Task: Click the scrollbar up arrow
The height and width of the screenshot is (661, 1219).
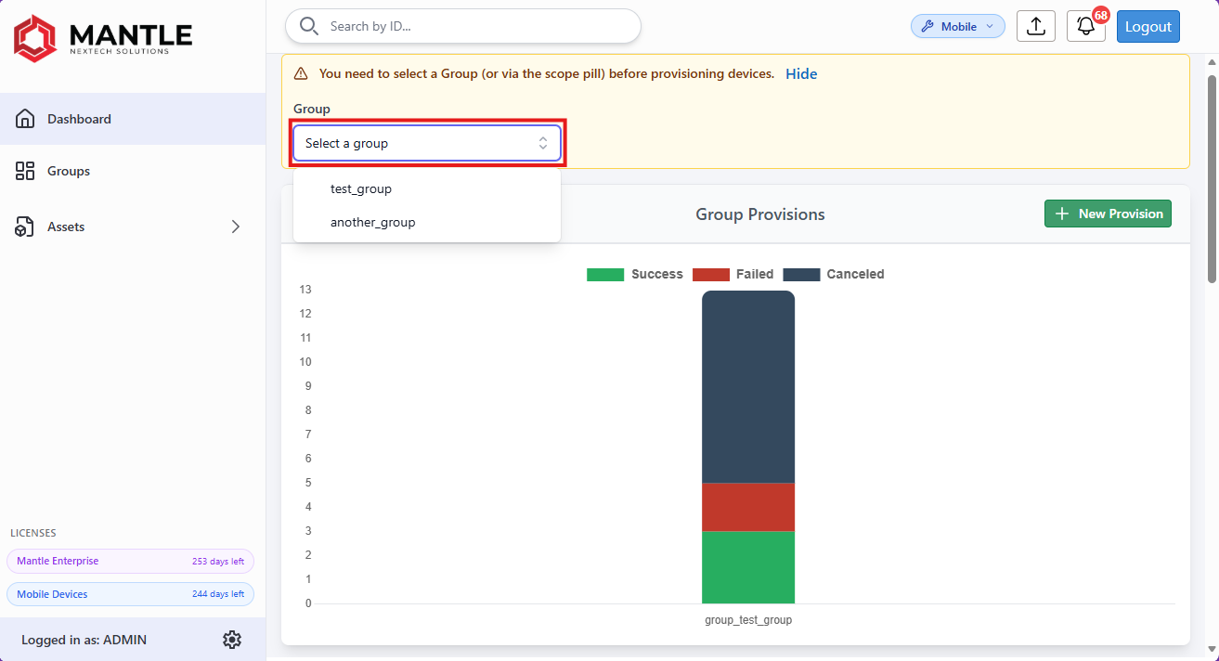Action: 1212,61
